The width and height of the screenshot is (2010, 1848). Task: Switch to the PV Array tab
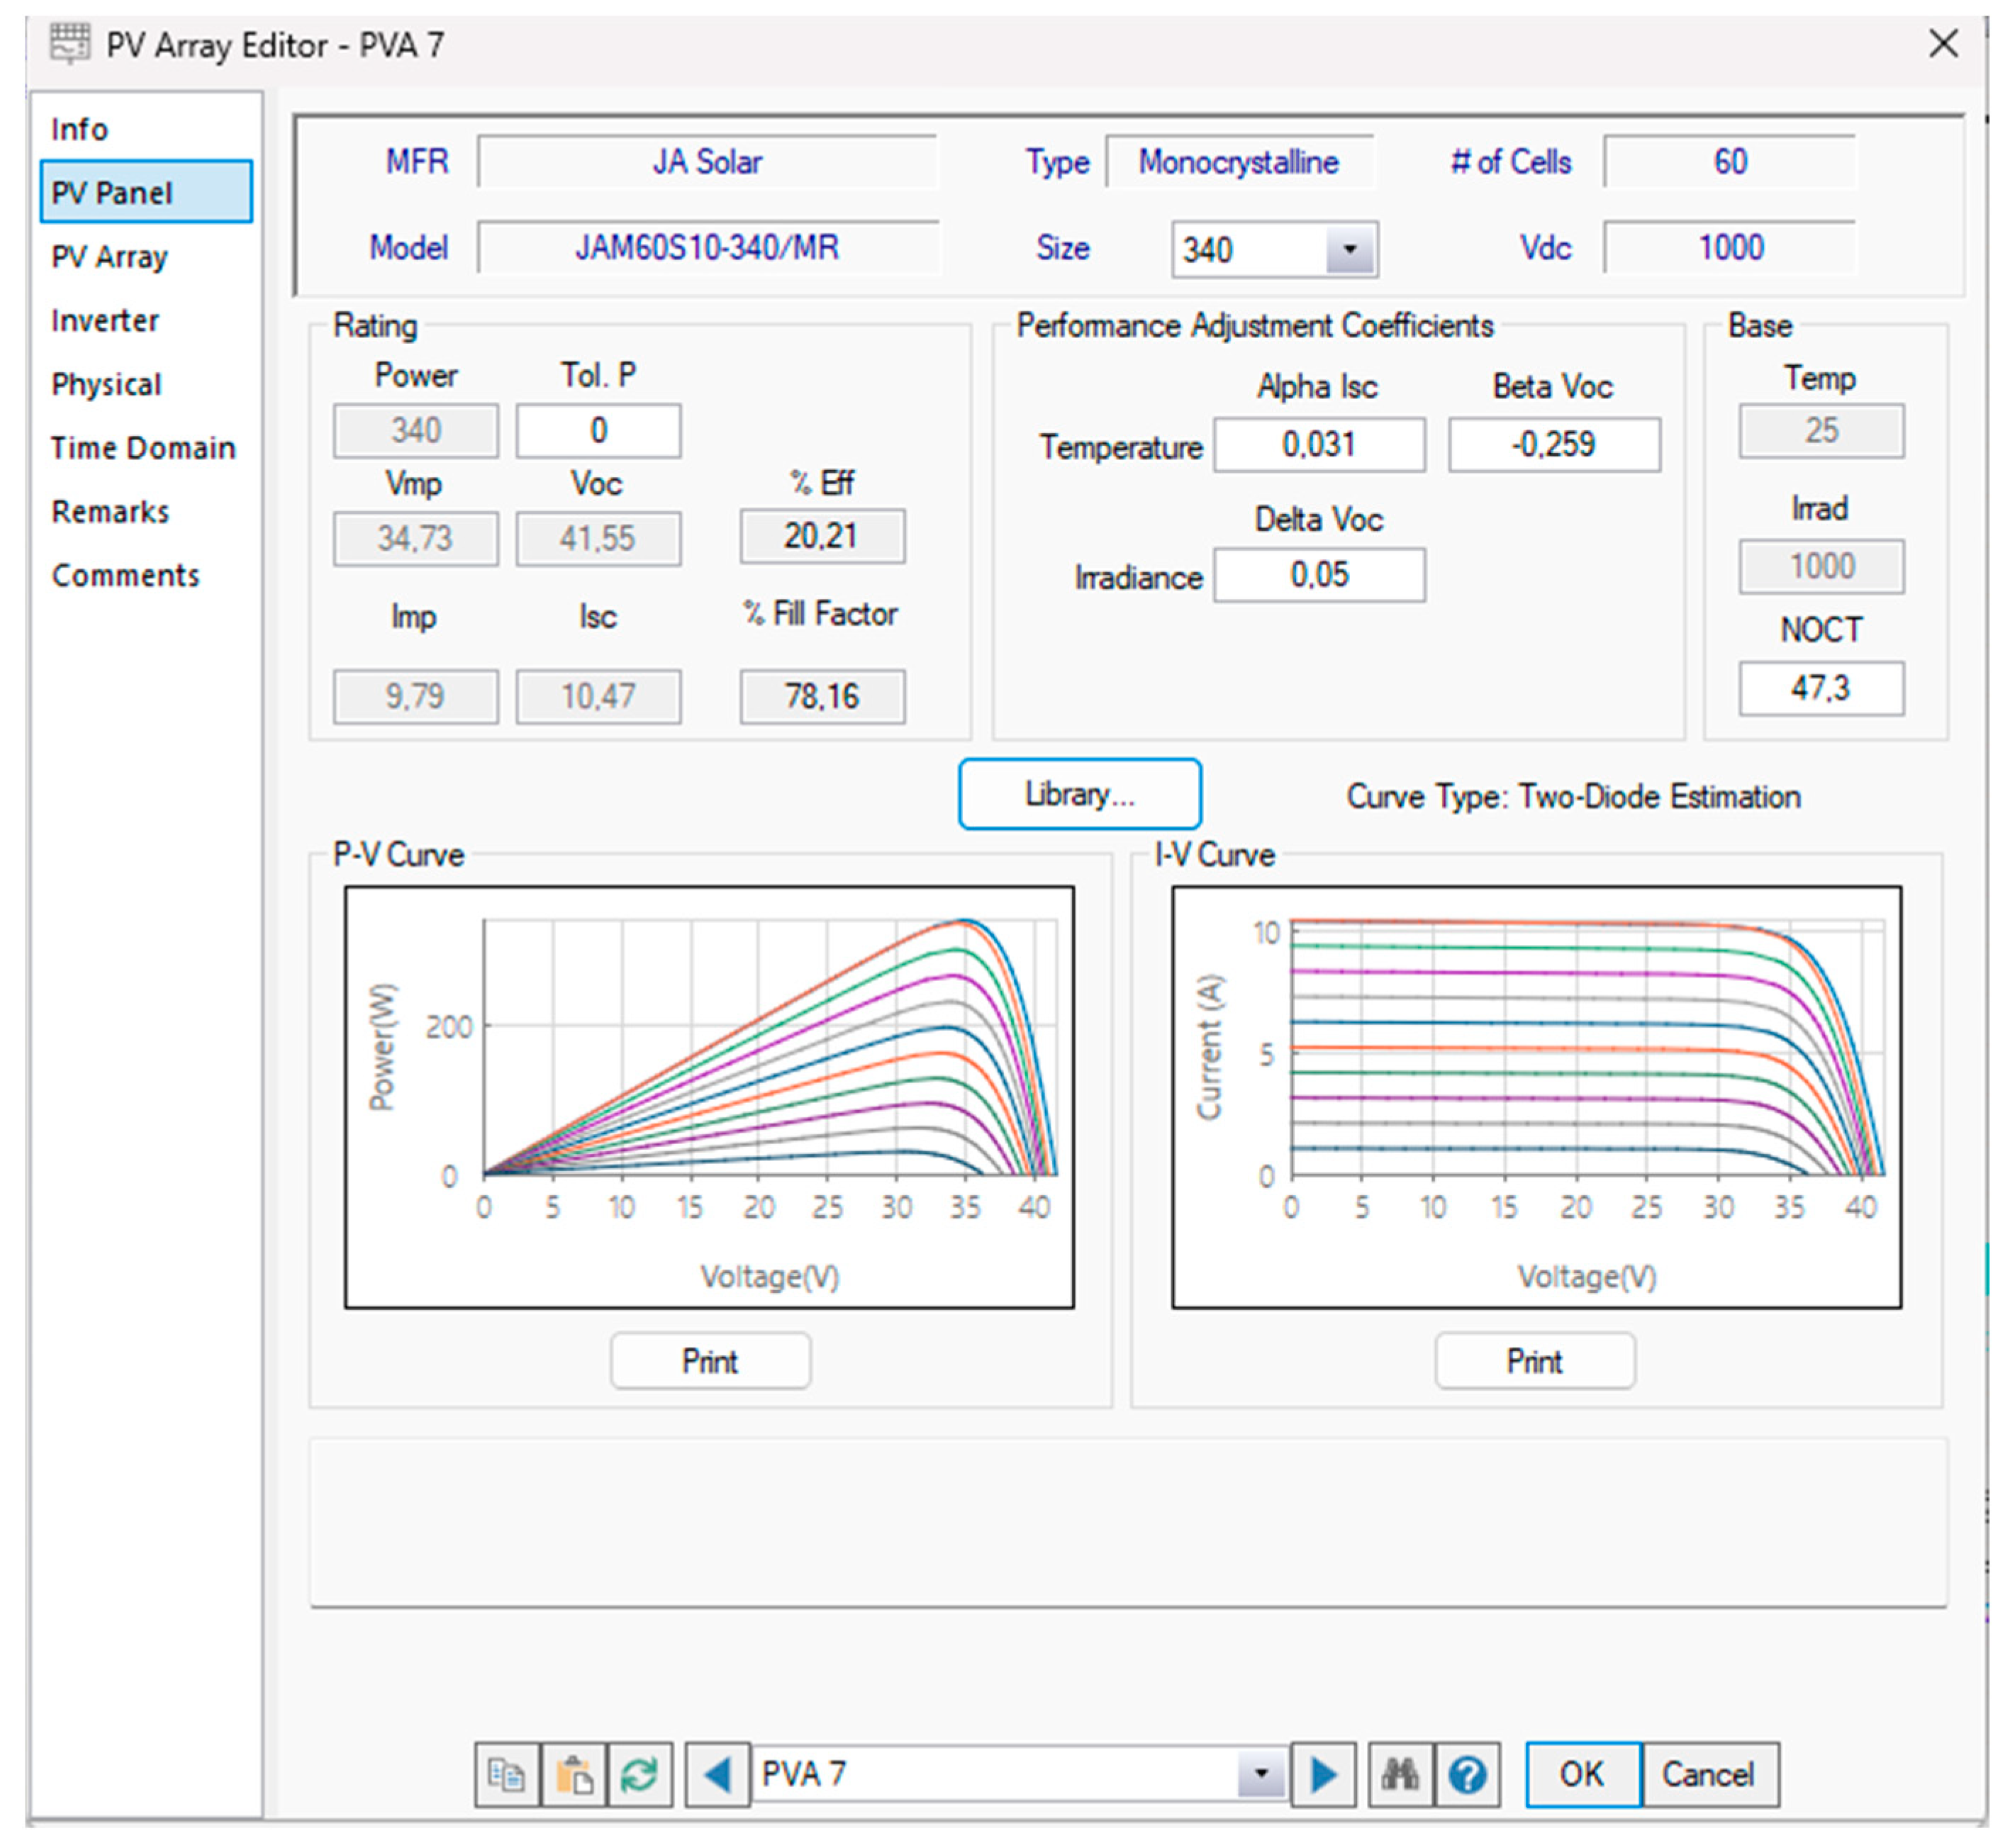coord(109,257)
